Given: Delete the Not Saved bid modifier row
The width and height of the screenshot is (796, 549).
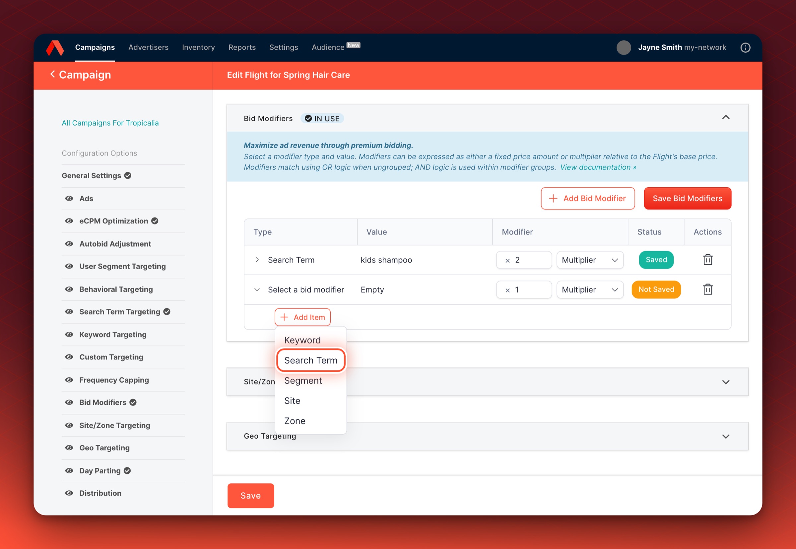Looking at the screenshot, I should pos(707,289).
